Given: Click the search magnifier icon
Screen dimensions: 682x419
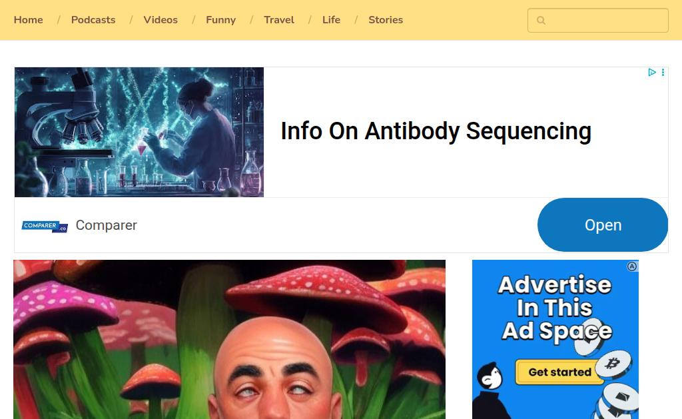Looking at the screenshot, I should click(x=541, y=20).
